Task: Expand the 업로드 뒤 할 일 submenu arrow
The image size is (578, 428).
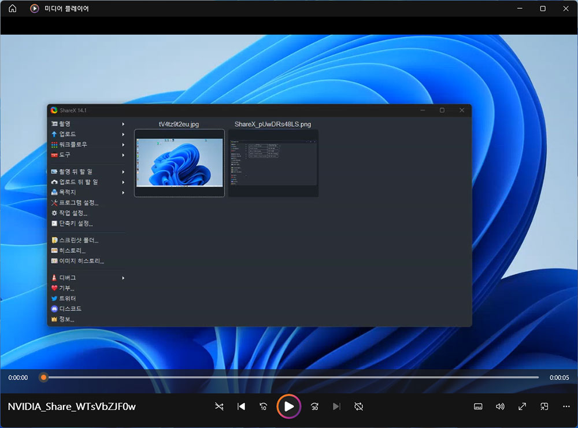Action: [123, 182]
